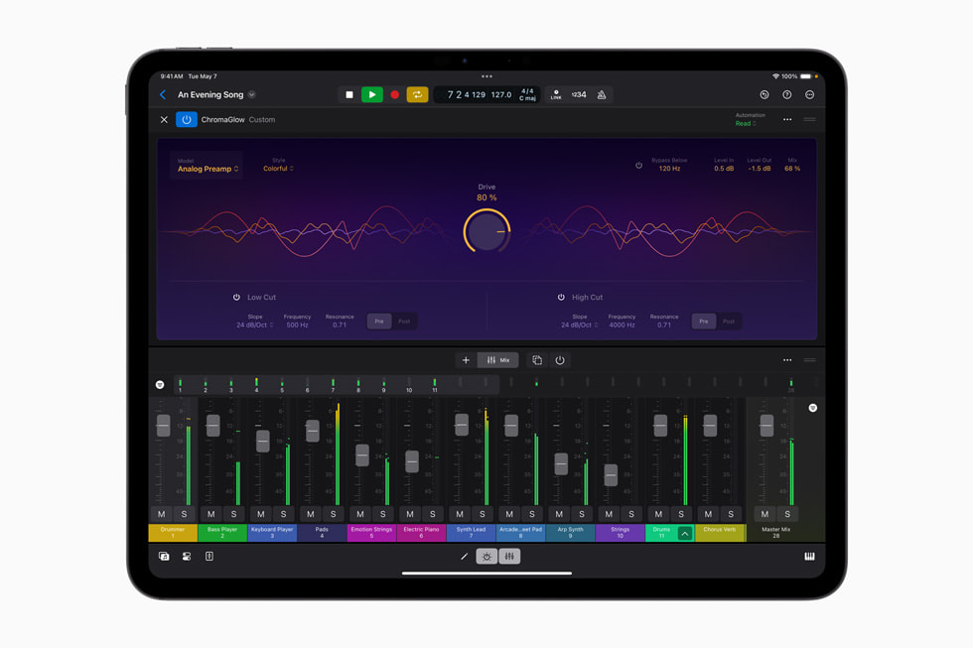This screenshot has height=648, width=973.
Task: Open the Help question mark icon at top right
Action: (787, 93)
